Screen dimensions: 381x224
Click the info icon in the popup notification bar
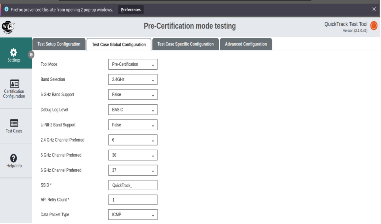(x=7, y=10)
